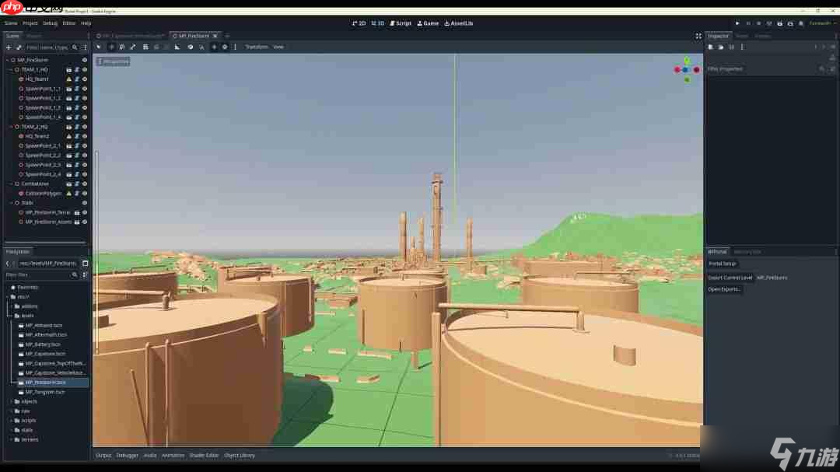Click the save resource icon in Inspector

(731, 47)
